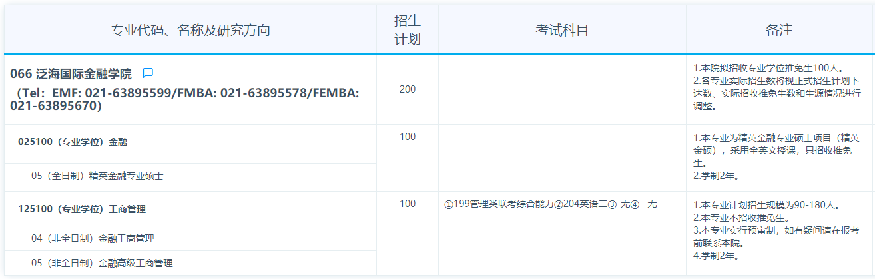Select the 200 enrollment plan cell

(x=408, y=89)
